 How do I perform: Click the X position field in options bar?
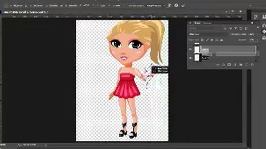click(x=17, y=5)
